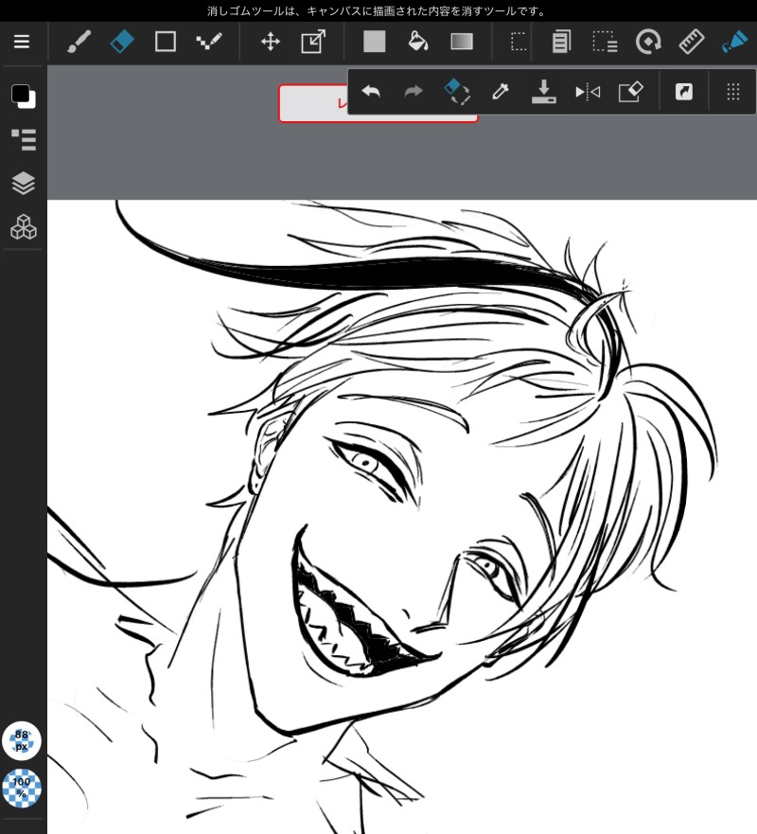Select the Selection pen tool
Image resolution: width=757 pixels, height=834 pixels.
point(605,42)
